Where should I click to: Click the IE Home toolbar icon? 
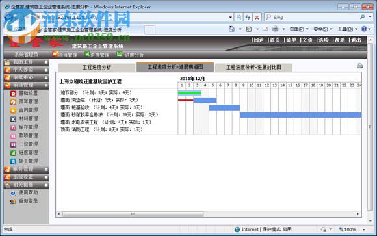click(x=232, y=29)
